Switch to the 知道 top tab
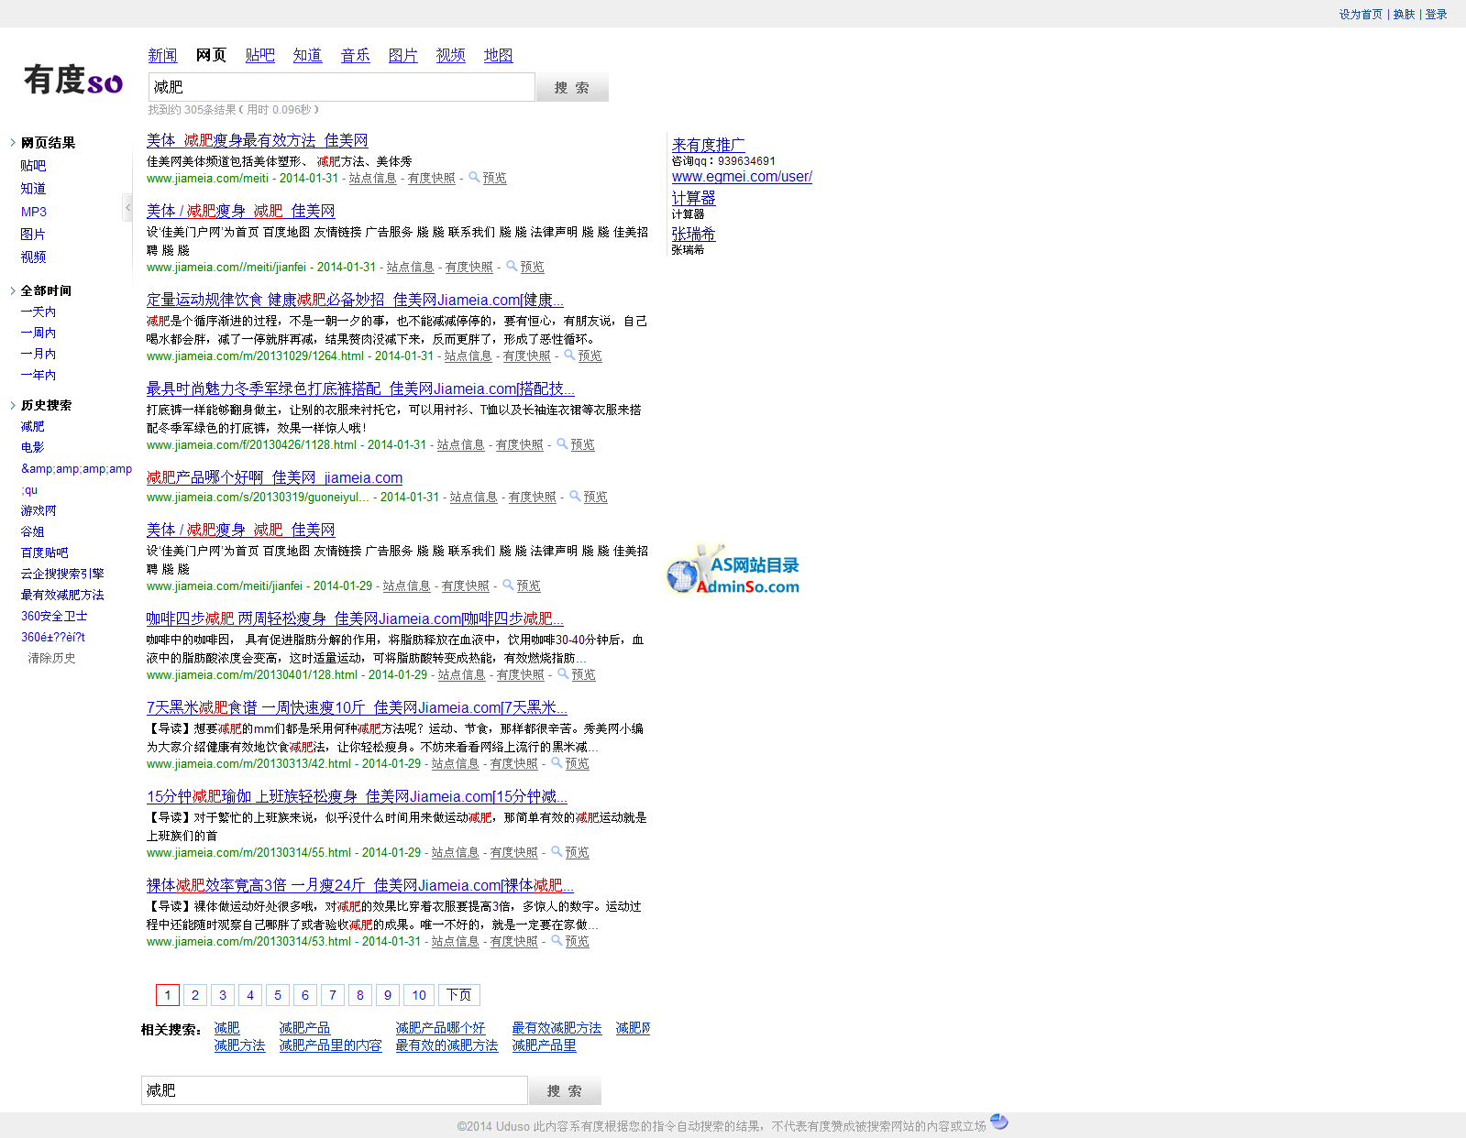 click(307, 55)
